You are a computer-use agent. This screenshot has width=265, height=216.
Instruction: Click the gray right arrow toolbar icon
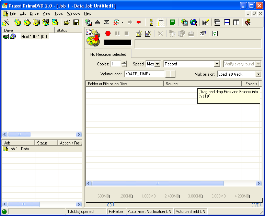(130, 22)
